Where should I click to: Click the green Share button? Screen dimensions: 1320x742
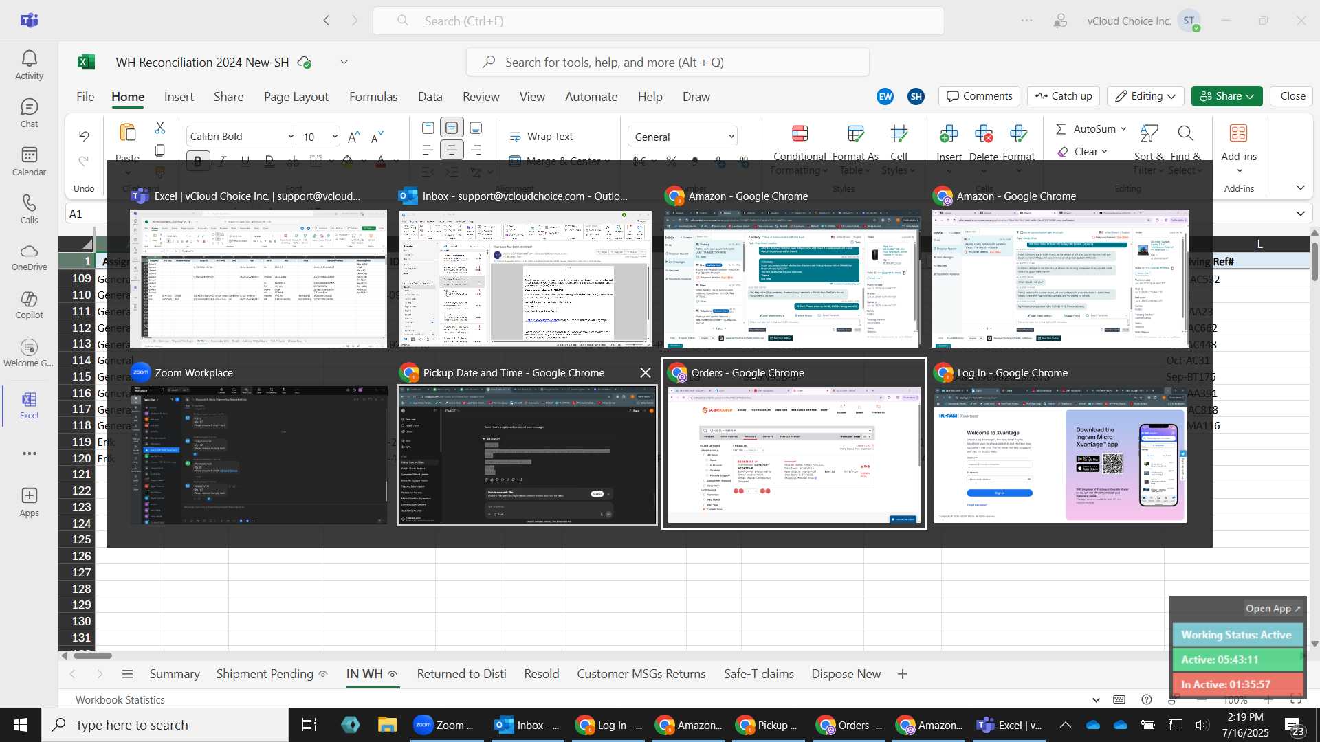1226,96
